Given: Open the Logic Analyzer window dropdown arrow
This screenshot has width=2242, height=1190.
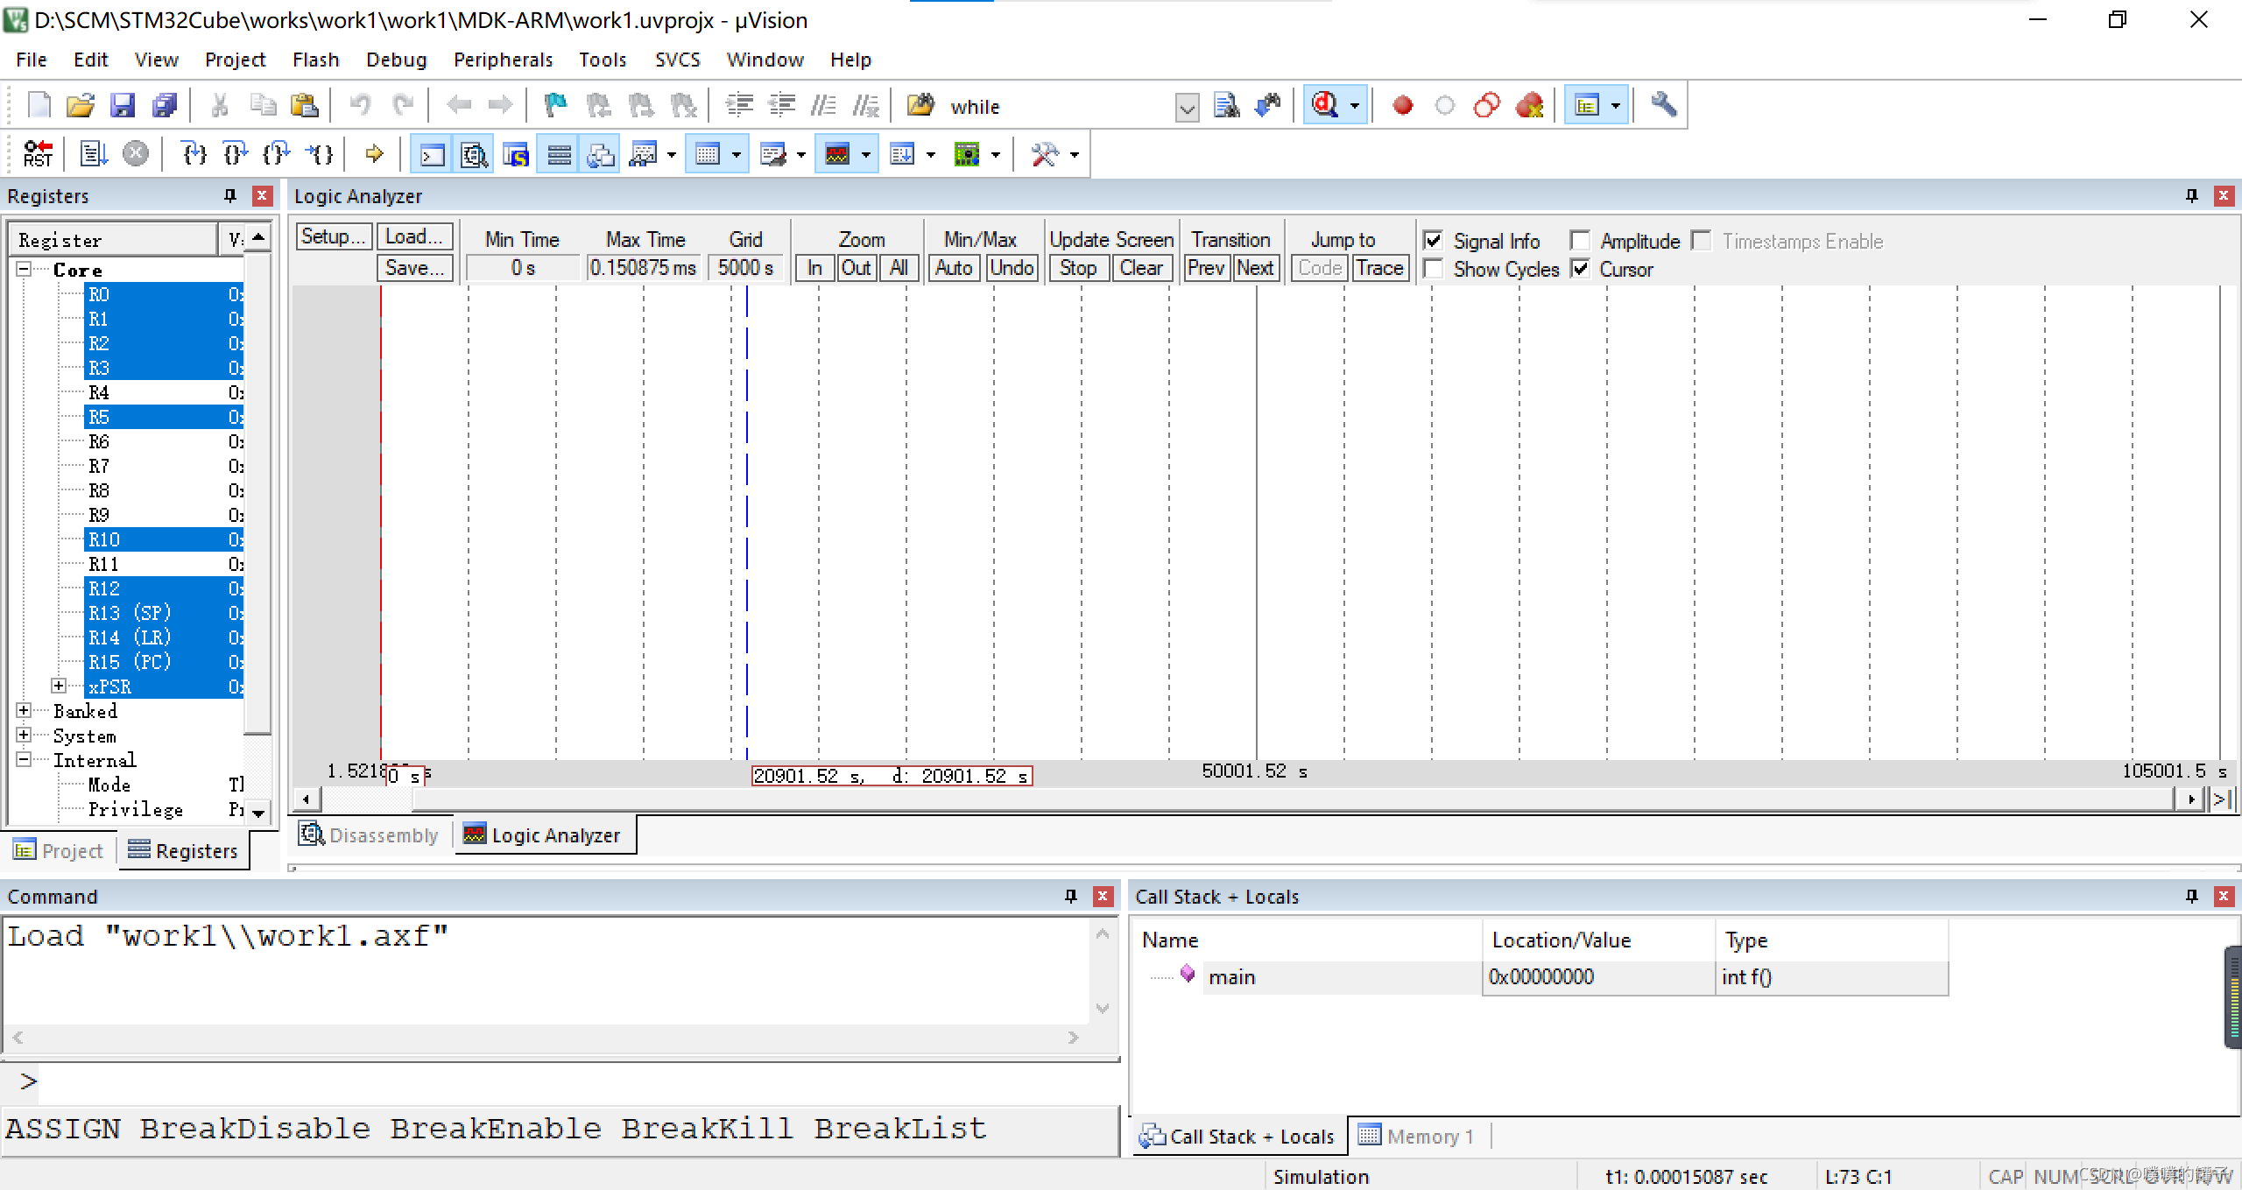Looking at the screenshot, I should pos(866,155).
